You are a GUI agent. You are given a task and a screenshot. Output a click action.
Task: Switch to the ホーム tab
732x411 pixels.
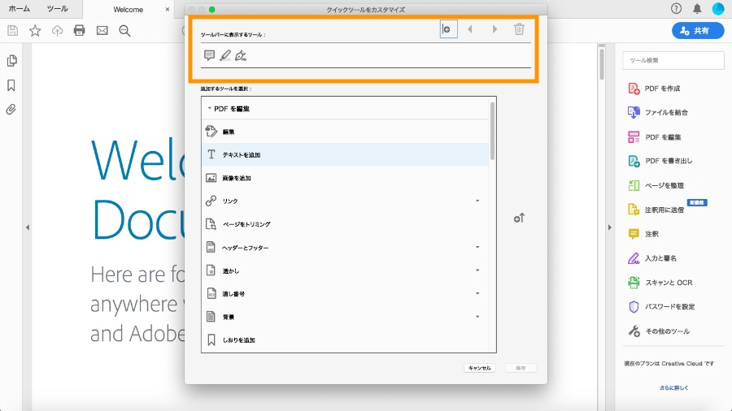(x=20, y=9)
